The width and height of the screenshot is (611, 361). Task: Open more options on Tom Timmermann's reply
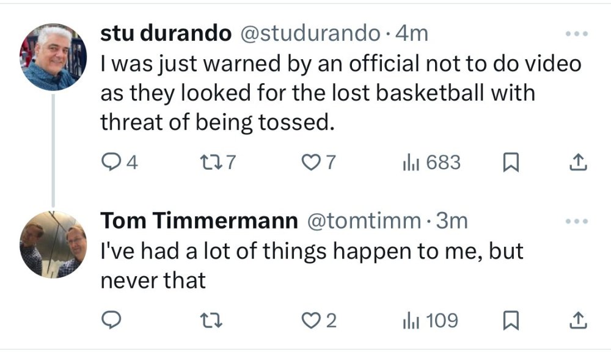tap(577, 221)
